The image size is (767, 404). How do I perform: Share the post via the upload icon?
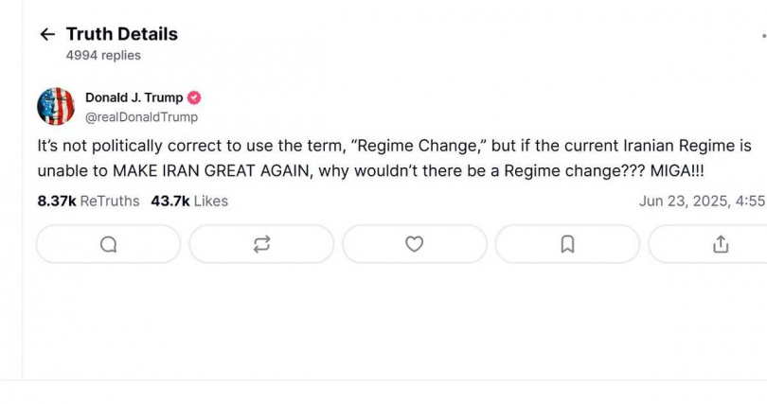pos(721,244)
